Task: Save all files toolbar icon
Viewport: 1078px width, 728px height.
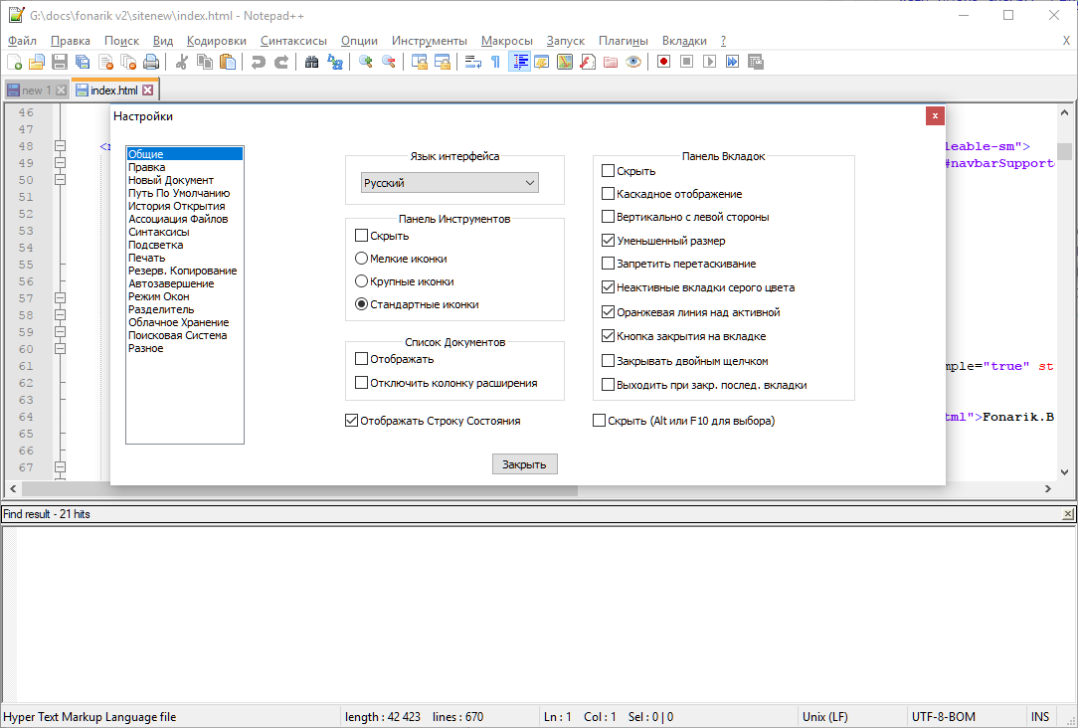Action: (83, 62)
